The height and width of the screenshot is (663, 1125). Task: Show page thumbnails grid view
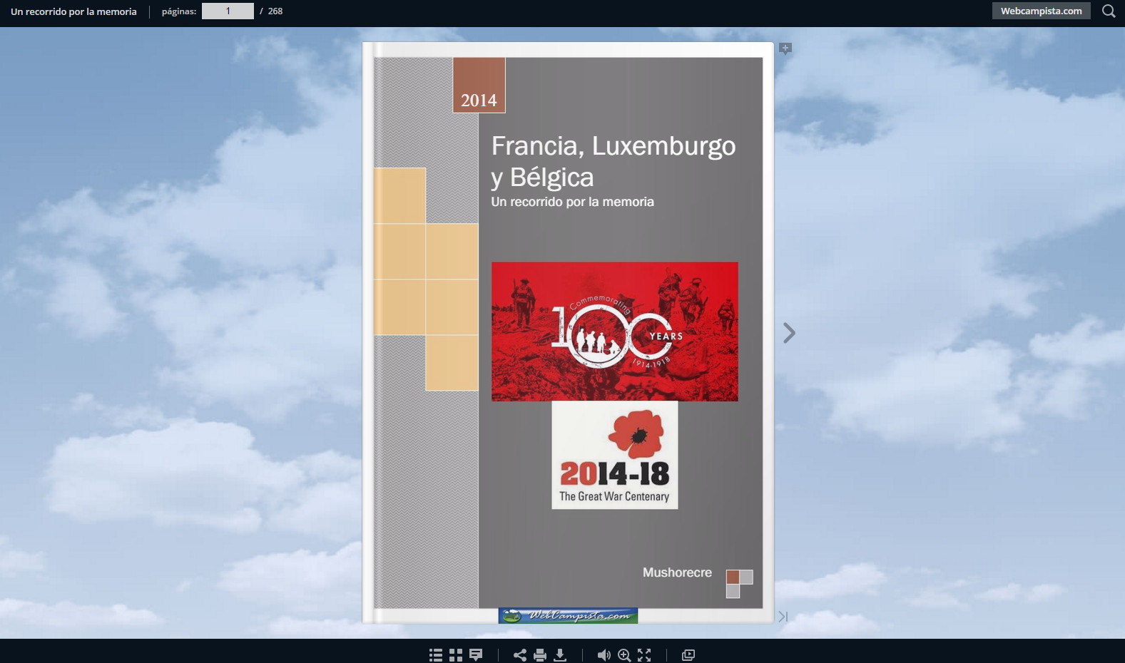[x=456, y=655]
